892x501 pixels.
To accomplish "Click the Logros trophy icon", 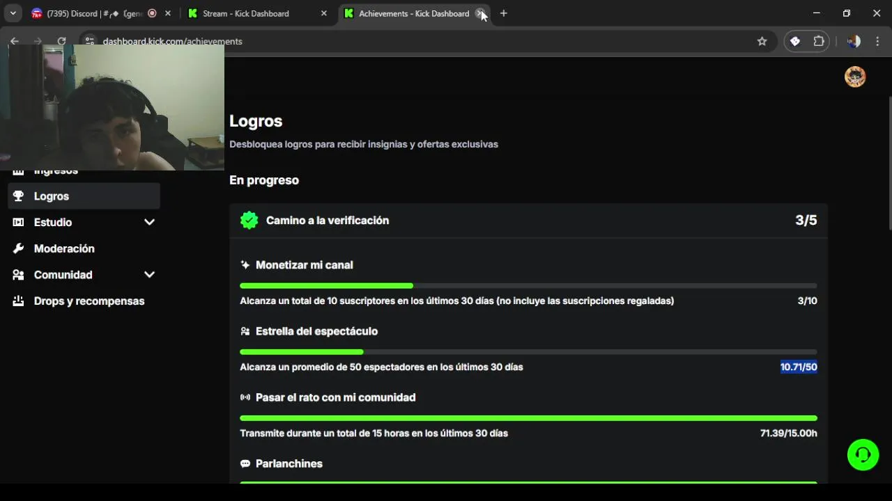I will click(x=19, y=196).
